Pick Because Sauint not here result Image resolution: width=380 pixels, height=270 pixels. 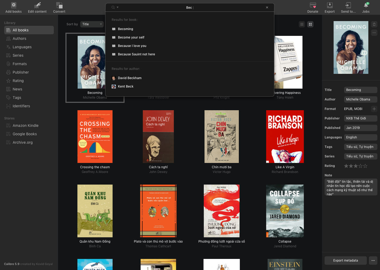pos(190,54)
